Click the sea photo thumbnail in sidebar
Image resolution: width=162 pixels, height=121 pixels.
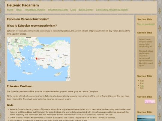(146, 118)
